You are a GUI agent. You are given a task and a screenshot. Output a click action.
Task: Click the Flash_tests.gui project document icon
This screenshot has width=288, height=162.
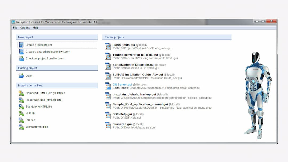[108, 46]
